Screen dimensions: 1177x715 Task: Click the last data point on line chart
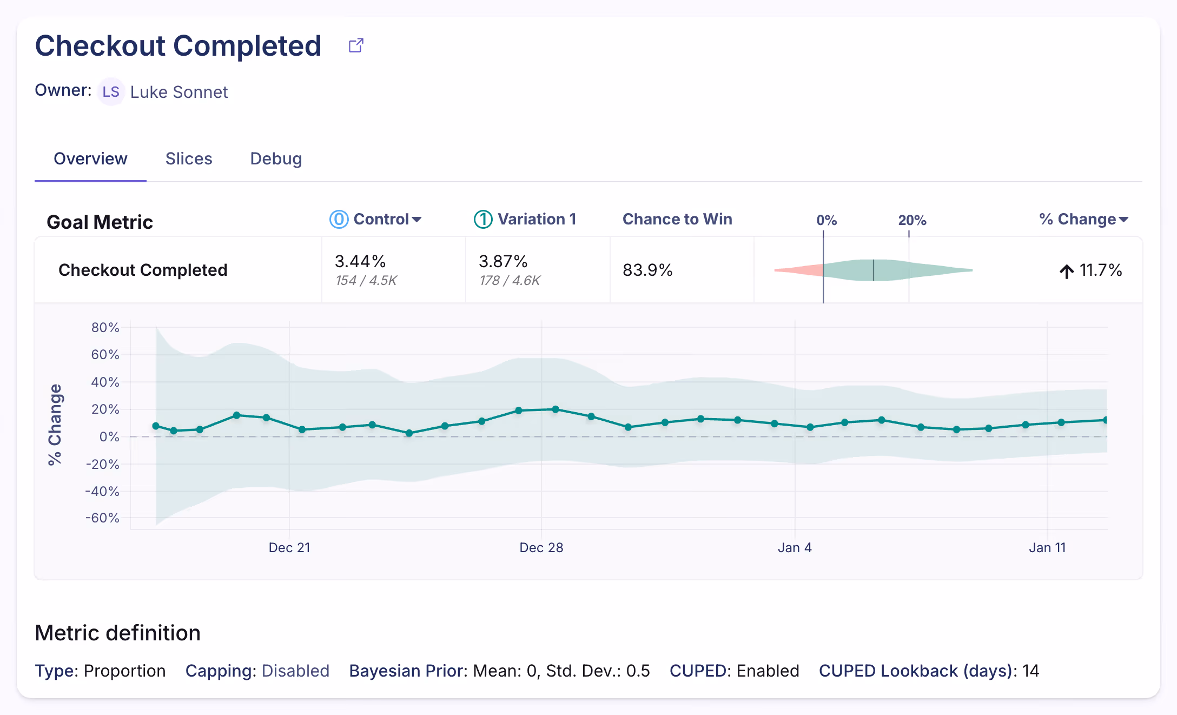[x=1105, y=420]
